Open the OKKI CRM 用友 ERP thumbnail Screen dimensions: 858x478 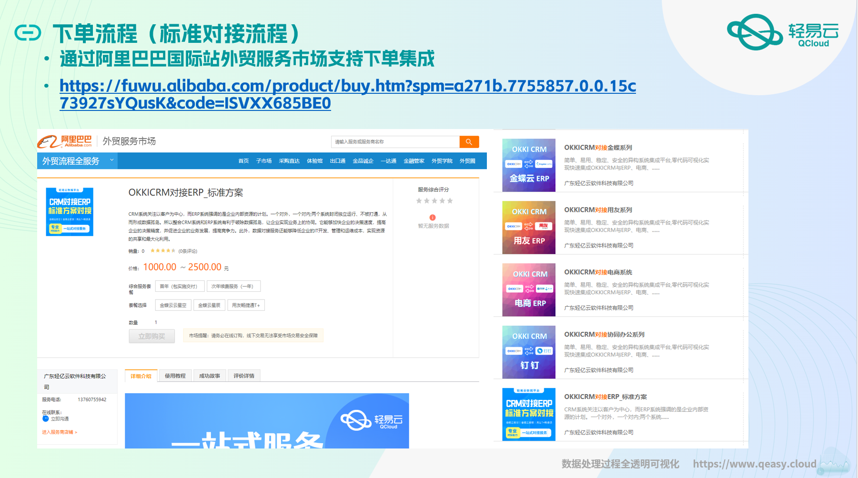[x=529, y=228]
